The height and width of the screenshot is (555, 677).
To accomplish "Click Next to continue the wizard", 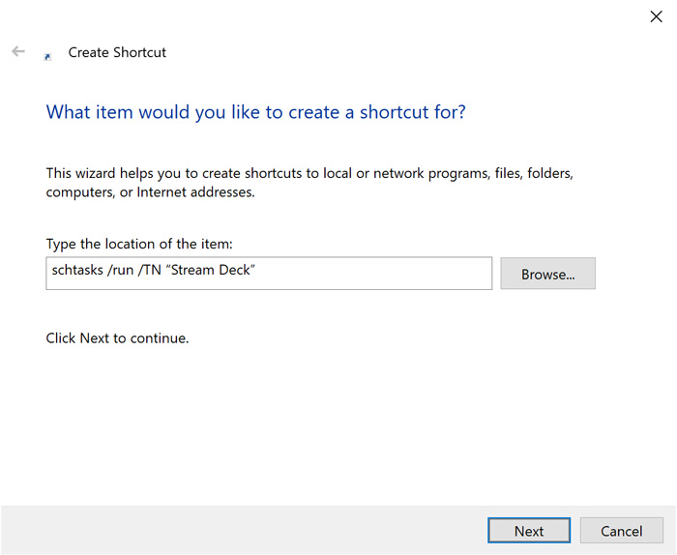I will 528,531.
